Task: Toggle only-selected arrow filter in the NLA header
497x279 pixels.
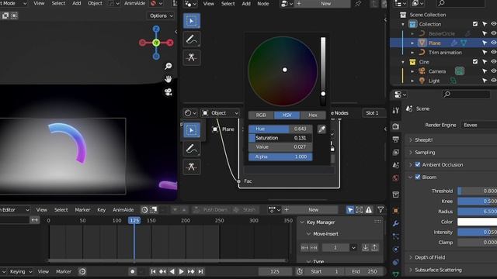Action: [350, 210]
